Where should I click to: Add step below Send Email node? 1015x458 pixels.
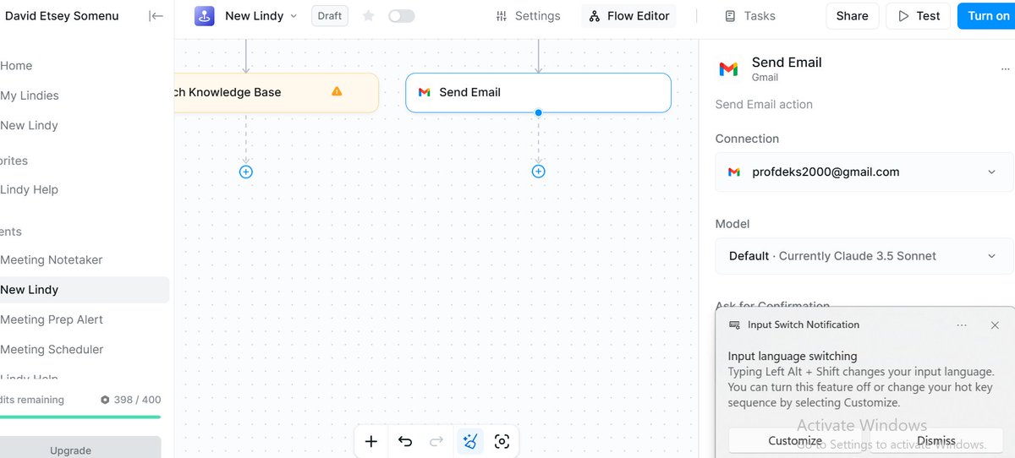pyautogui.click(x=538, y=172)
